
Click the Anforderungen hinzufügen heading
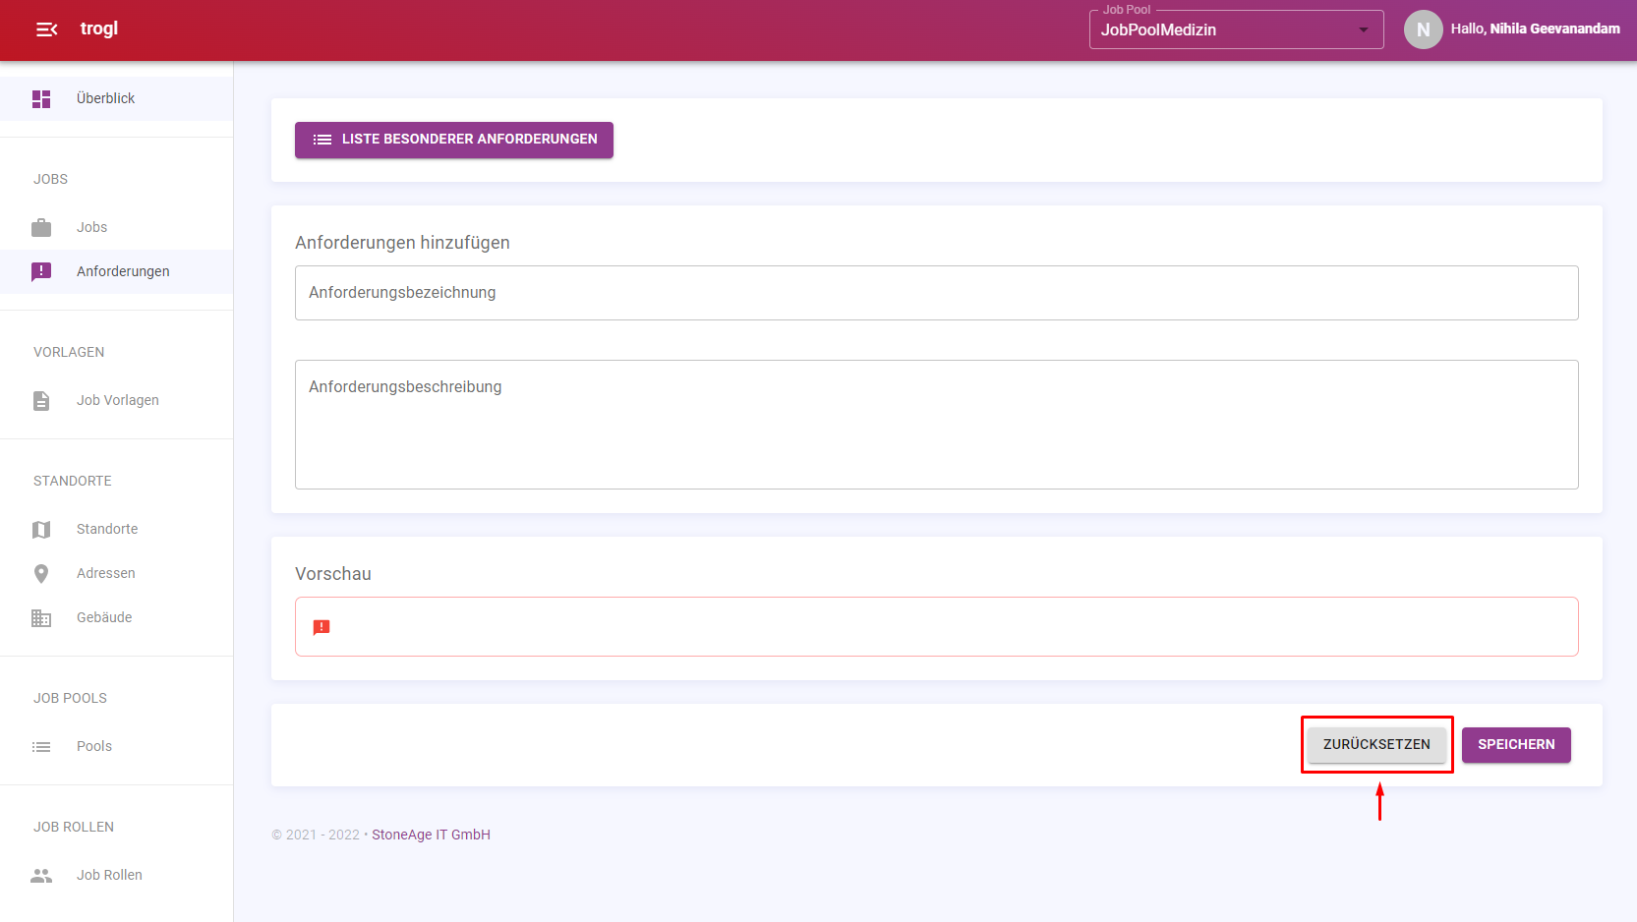(402, 243)
